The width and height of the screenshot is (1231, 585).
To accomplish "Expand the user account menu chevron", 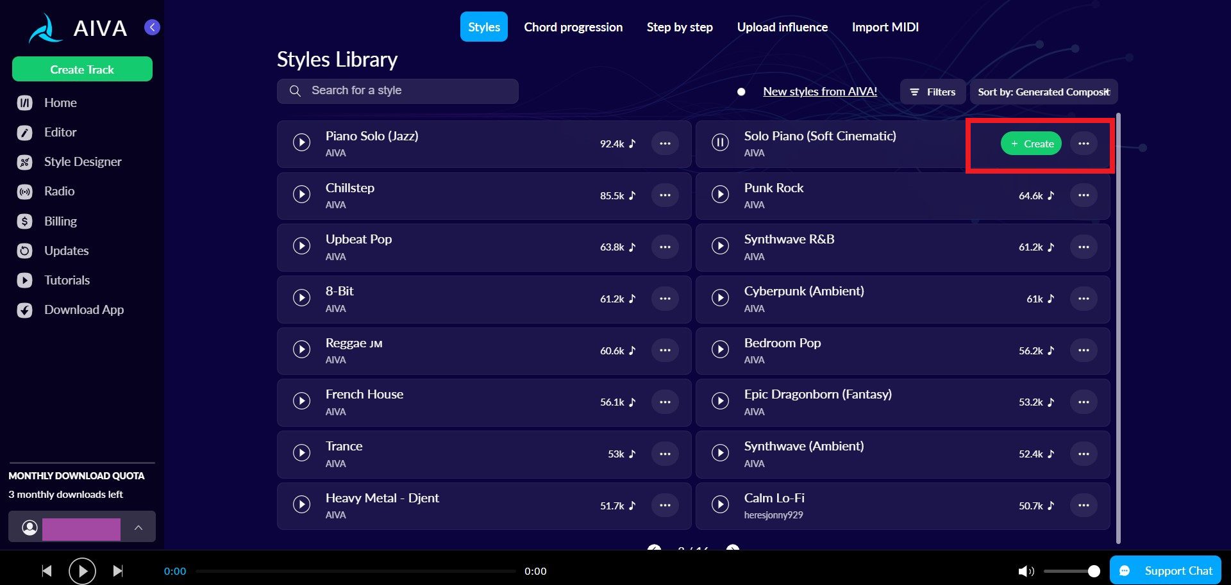I will 138,527.
